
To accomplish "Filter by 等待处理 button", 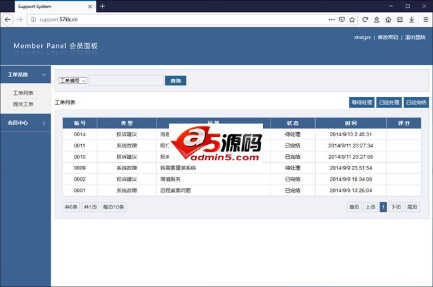I will click(x=362, y=102).
